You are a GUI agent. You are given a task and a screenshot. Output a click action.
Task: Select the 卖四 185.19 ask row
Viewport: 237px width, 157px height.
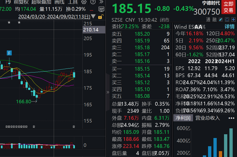coord(141,41)
